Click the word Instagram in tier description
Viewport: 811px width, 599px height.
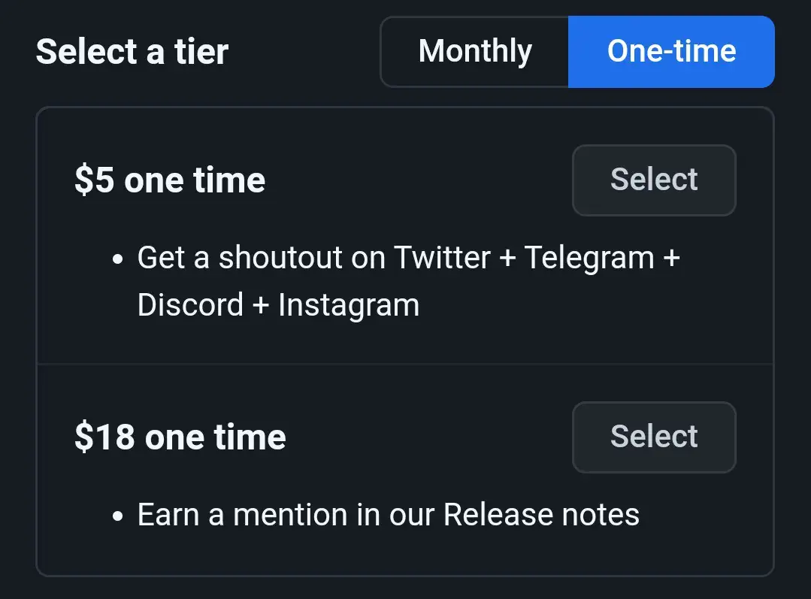349,306
